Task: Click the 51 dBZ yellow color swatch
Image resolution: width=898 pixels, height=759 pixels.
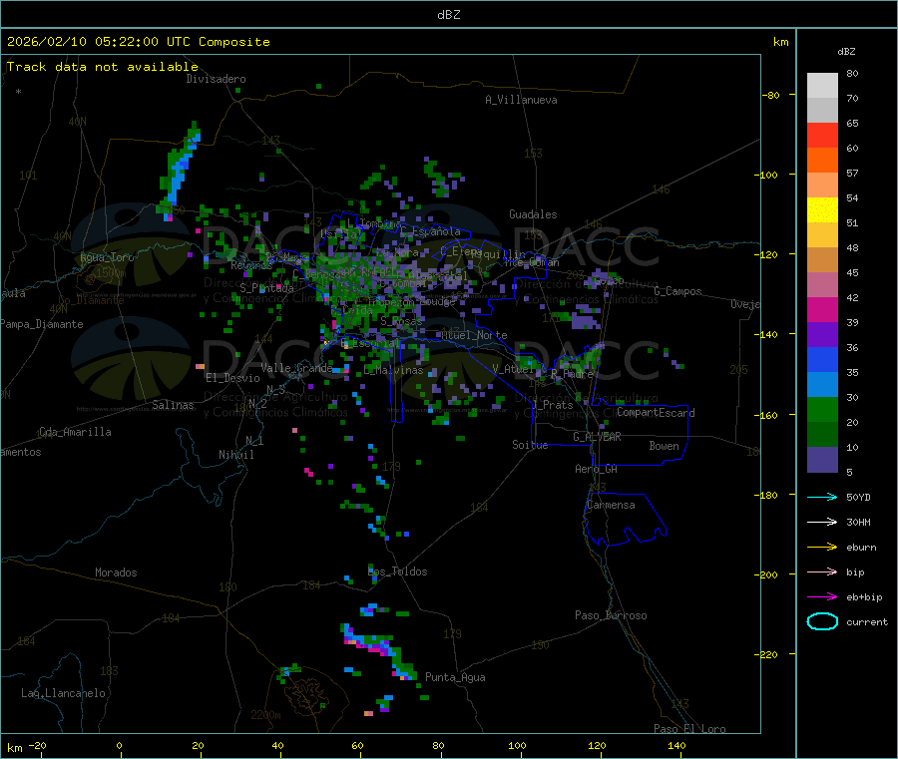Action: pyautogui.click(x=822, y=210)
